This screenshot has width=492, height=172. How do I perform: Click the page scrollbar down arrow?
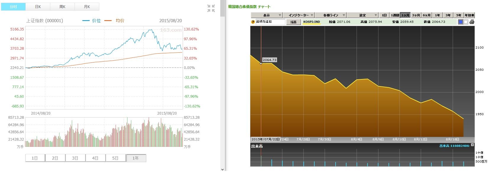click(x=223, y=169)
